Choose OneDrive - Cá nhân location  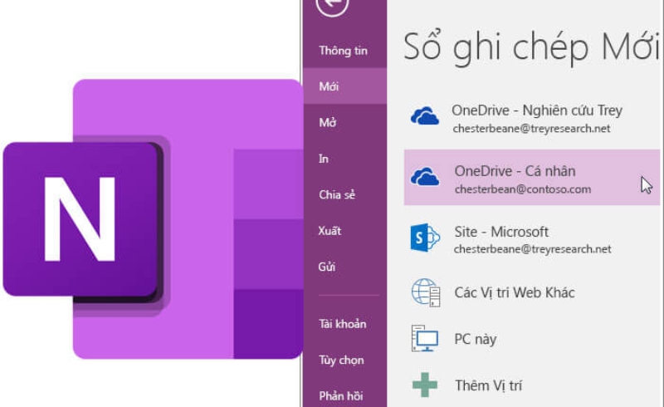[x=532, y=177]
